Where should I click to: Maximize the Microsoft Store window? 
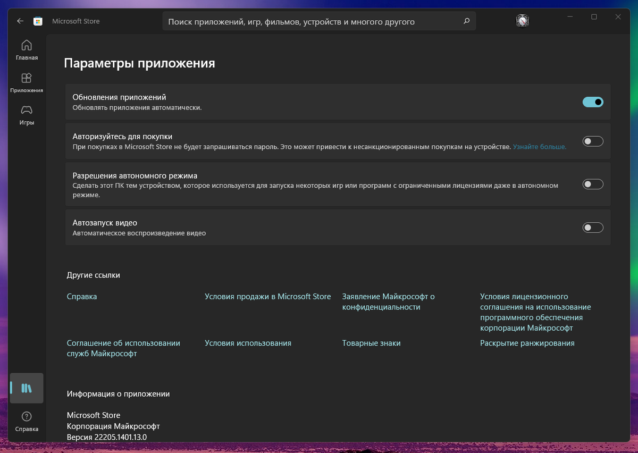(x=594, y=17)
